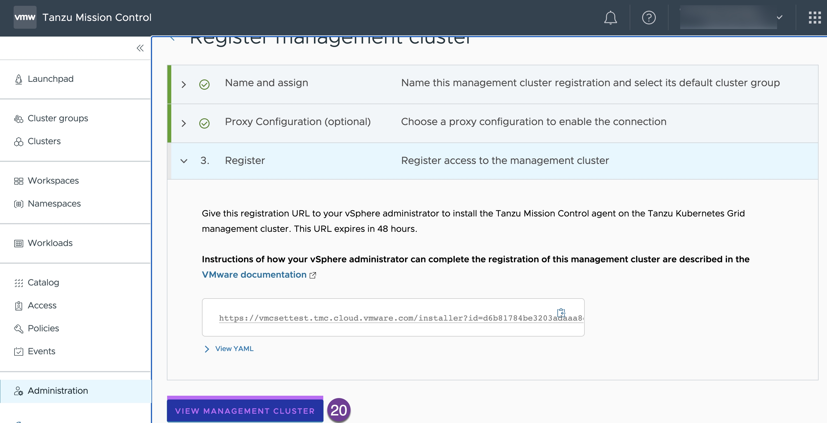Click the notification bell icon
Screen dimensions: 827x423
[x=611, y=17]
